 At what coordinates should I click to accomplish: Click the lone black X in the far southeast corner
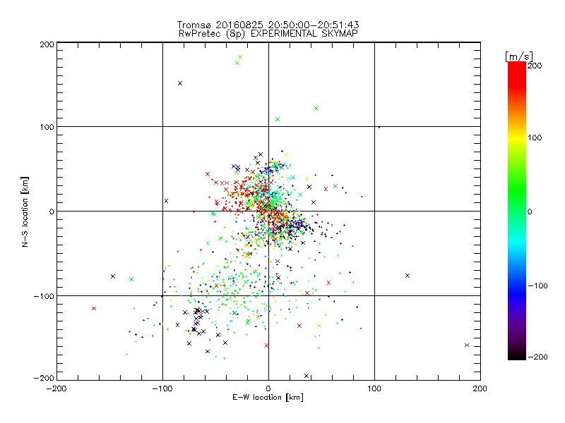pos(467,345)
